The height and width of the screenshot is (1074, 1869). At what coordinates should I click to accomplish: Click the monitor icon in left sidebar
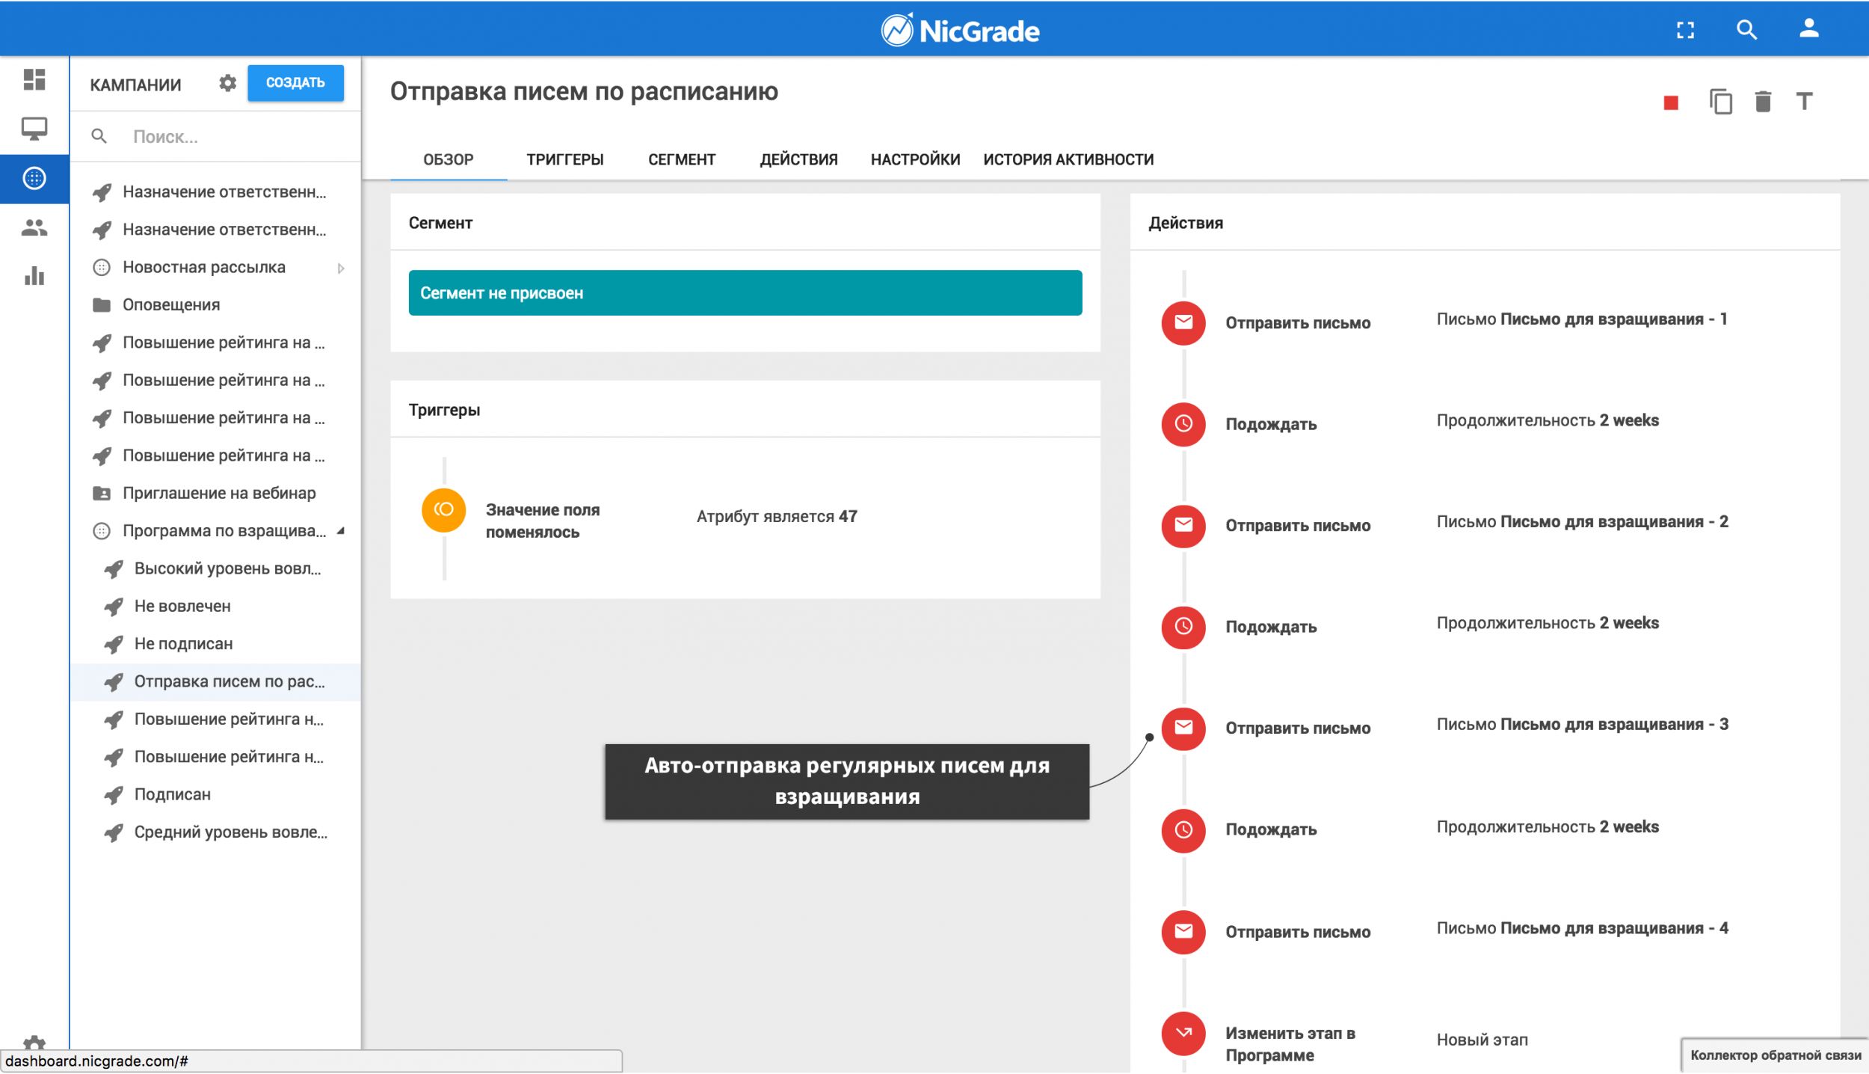[34, 129]
